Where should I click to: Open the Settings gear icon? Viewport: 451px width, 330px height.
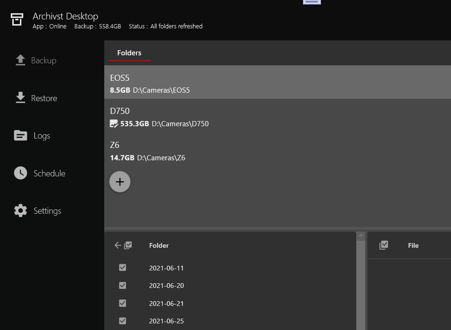(20, 211)
